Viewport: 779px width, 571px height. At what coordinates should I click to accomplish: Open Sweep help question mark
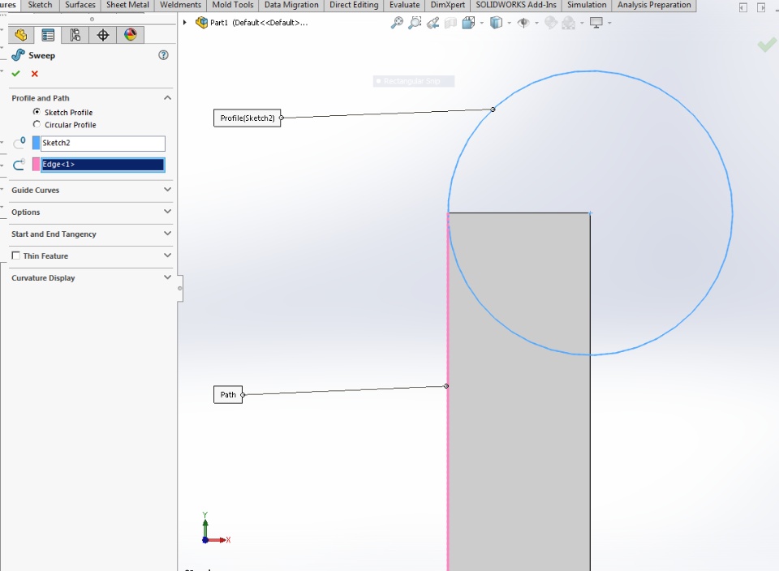[x=163, y=55]
